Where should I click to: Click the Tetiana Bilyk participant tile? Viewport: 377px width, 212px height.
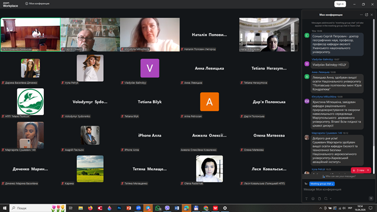click(x=150, y=102)
